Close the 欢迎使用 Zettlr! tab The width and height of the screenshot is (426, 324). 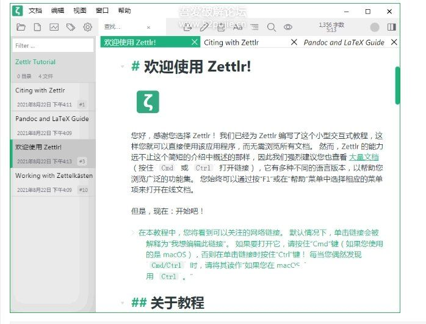point(195,42)
